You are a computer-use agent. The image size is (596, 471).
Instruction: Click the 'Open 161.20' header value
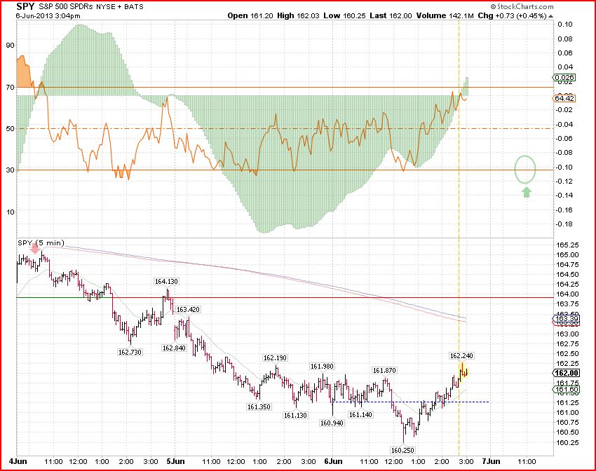(x=250, y=15)
